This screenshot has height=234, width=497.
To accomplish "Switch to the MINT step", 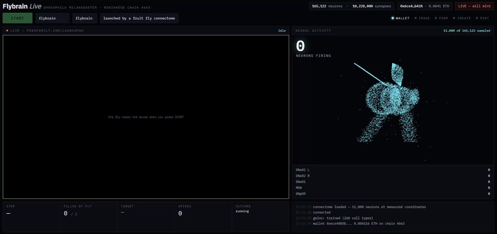I will [482, 18].
